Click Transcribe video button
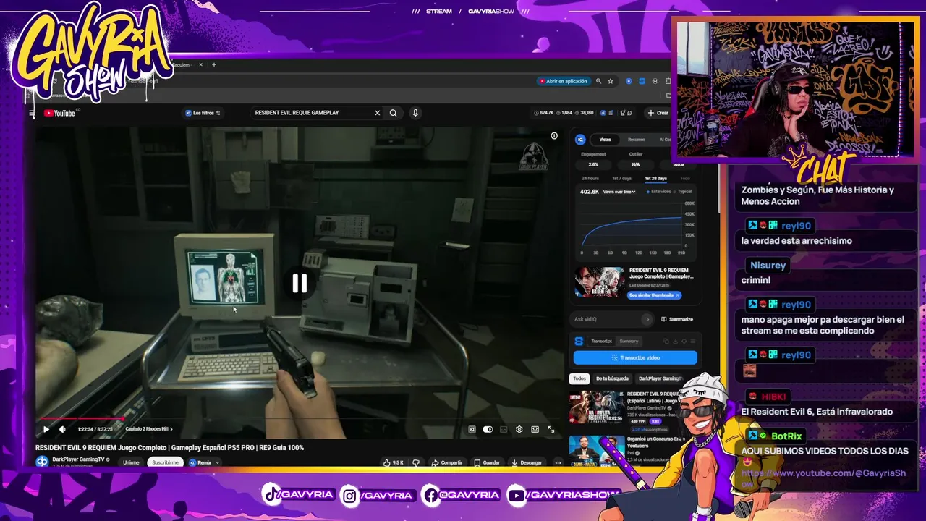The width and height of the screenshot is (926, 521). tap(635, 357)
